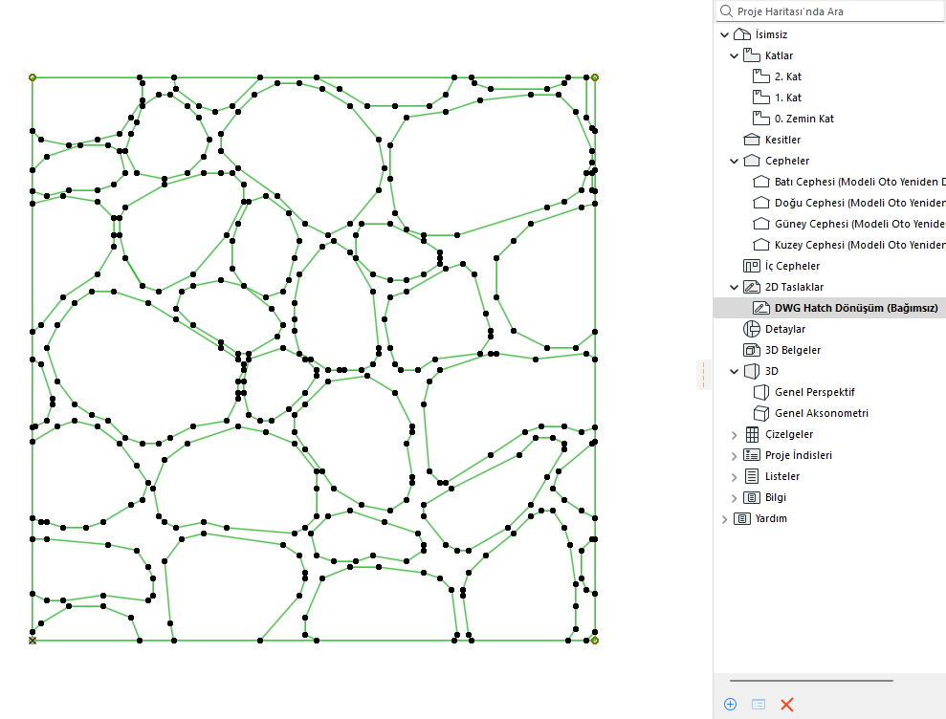
Task: Click the project search field 'Proje Haritası'nda Ara'
Action: coord(830,11)
